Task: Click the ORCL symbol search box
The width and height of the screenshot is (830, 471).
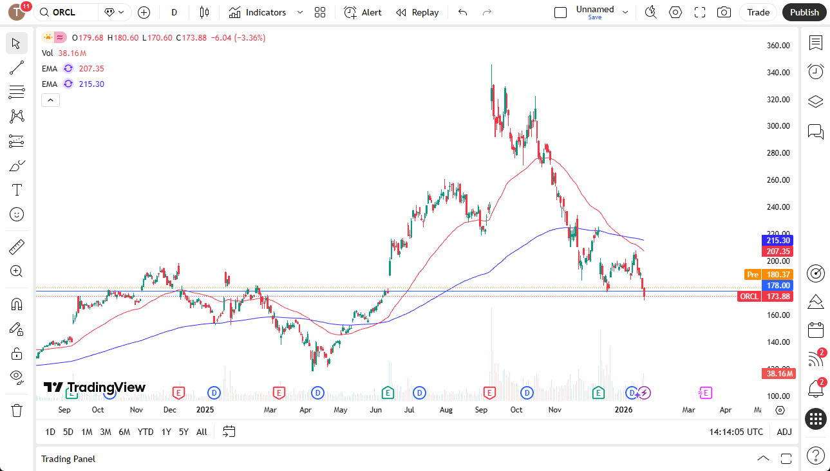Action: [66, 12]
